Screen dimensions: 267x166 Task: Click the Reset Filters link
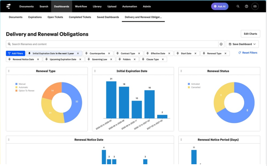[x=248, y=53]
